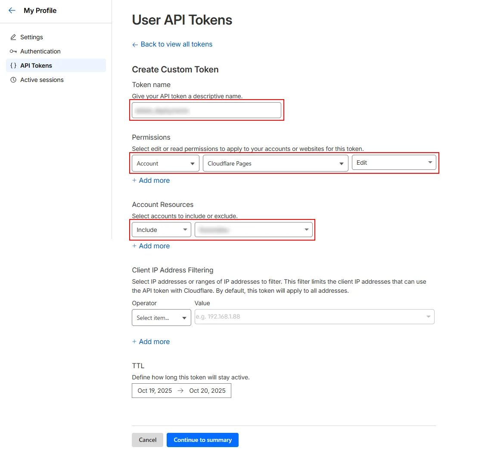Click Add more under Permissions
Image resolution: width=491 pixels, height=457 pixels.
151,180
